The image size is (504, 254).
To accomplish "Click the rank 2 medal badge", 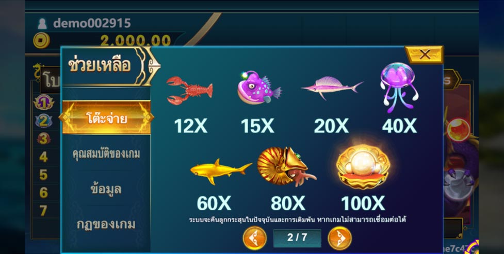I will coord(44,121).
